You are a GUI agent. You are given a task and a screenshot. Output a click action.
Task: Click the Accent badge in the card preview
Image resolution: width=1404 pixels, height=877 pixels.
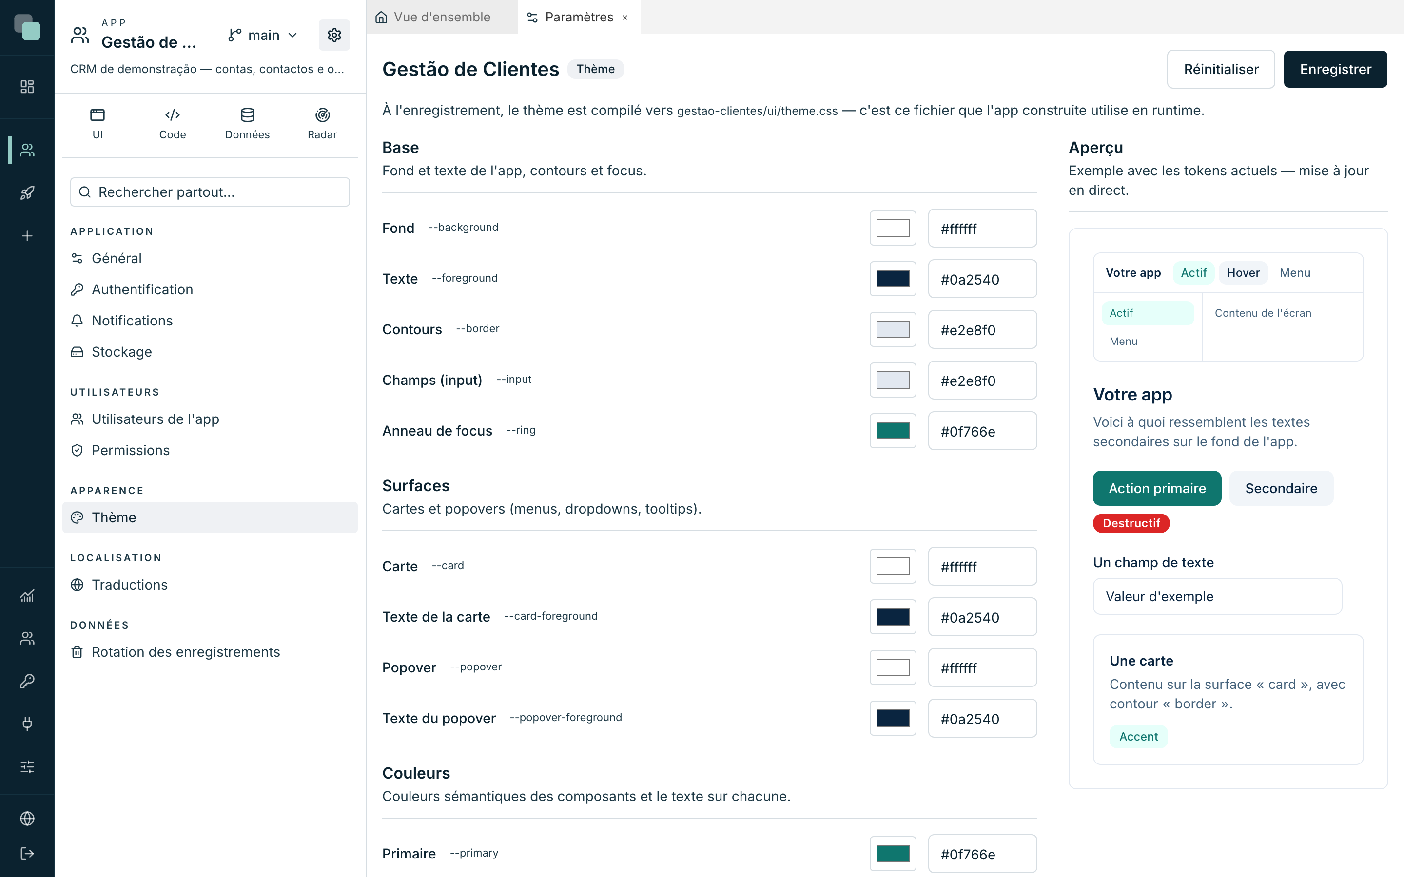1138,737
